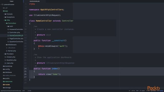The height and width of the screenshot is (92, 164).
Task: Click the Controllers folder icon
Action: [x=7, y=23]
